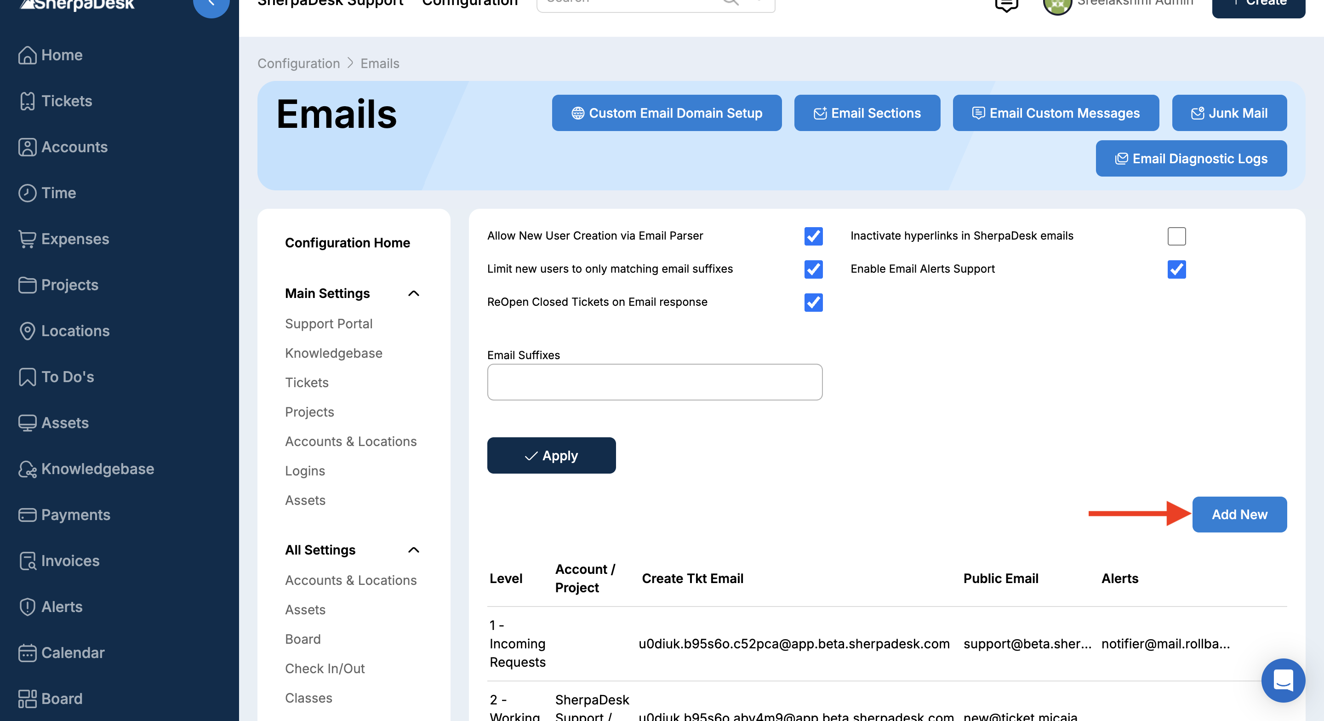Select the Locations pin icon

point(27,331)
